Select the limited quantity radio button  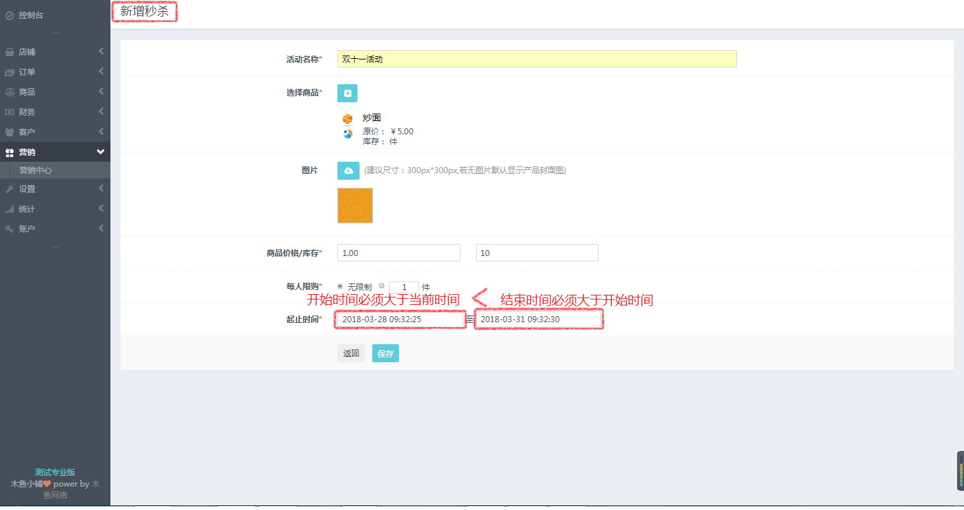point(382,286)
